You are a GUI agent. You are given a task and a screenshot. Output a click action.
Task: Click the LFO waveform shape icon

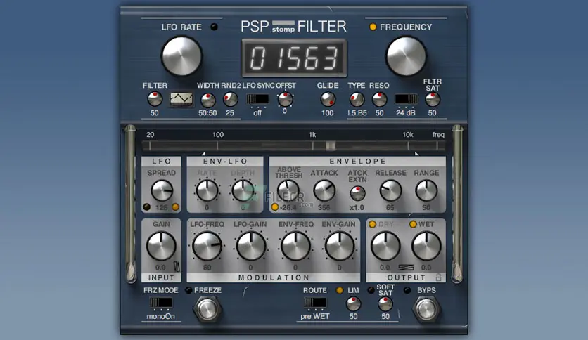(x=181, y=100)
